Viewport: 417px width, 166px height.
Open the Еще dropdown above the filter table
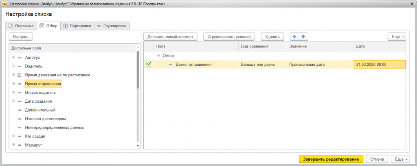(x=397, y=37)
